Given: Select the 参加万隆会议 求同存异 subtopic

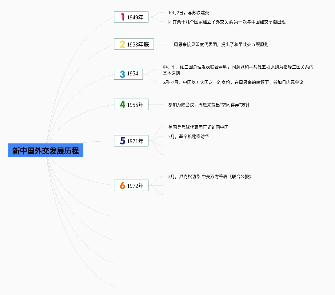Looking at the screenshot, I should 209,105.
